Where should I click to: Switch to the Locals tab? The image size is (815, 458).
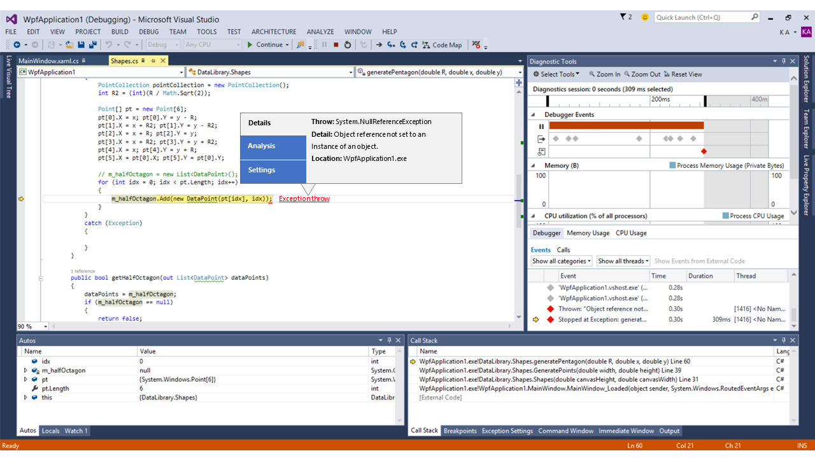(50, 431)
